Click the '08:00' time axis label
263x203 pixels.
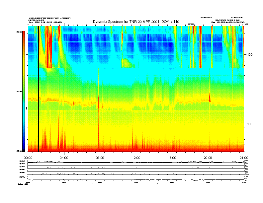[x=100, y=158]
